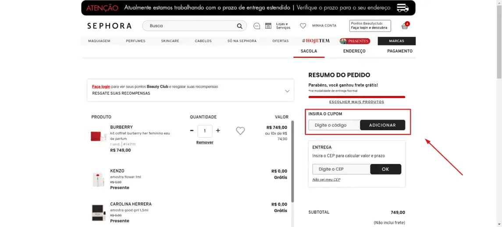Select the Pagamento checkout step

pyautogui.click(x=400, y=51)
